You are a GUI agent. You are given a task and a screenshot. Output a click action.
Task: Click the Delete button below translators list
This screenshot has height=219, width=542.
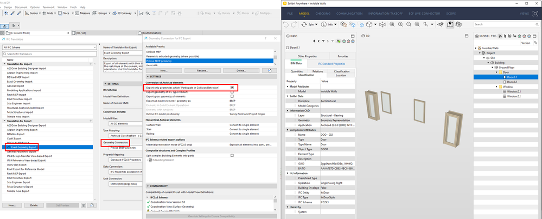coord(34,205)
